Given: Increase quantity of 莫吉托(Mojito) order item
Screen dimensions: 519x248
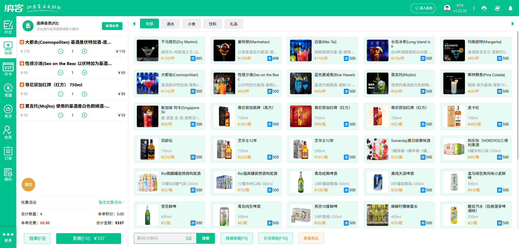Looking at the screenshot, I should tap(84, 115).
